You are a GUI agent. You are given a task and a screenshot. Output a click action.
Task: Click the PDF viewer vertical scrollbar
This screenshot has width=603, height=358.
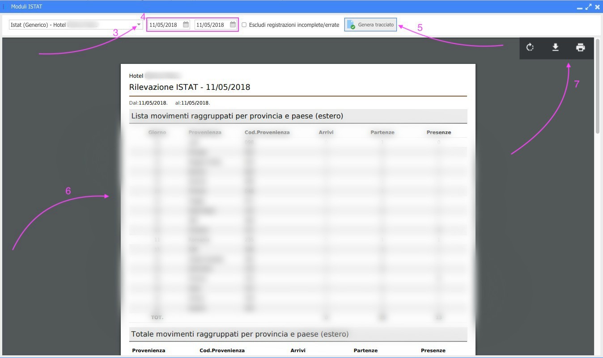(598, 86)
